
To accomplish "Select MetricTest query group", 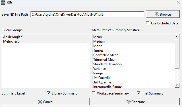I will (46, 41).
